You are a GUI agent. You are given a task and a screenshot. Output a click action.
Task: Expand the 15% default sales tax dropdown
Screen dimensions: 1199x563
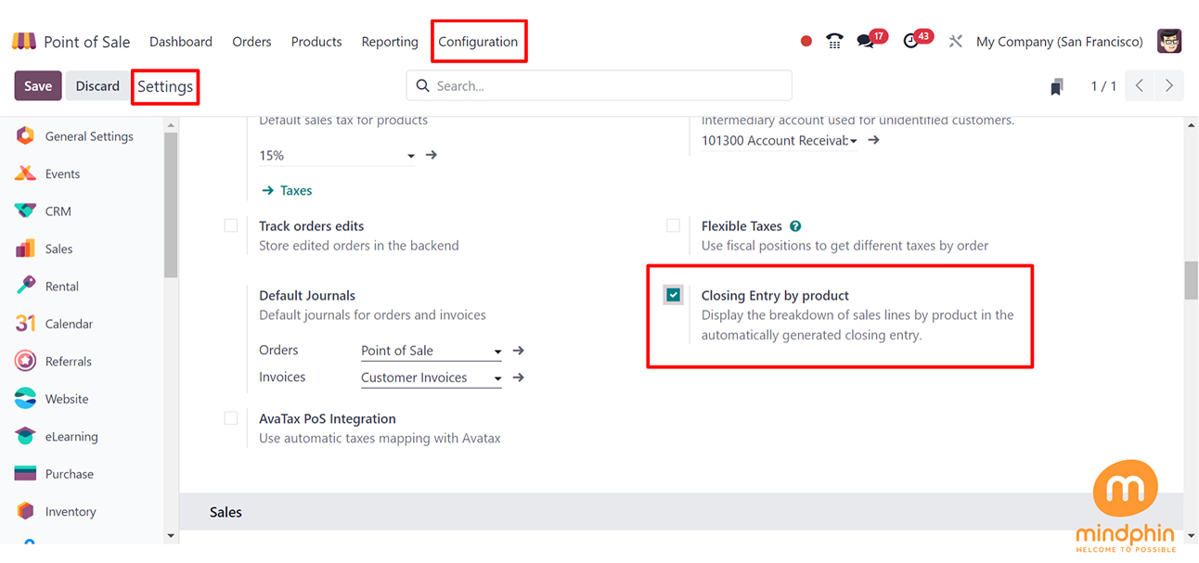pyautogui.click(x=411, y=156)
